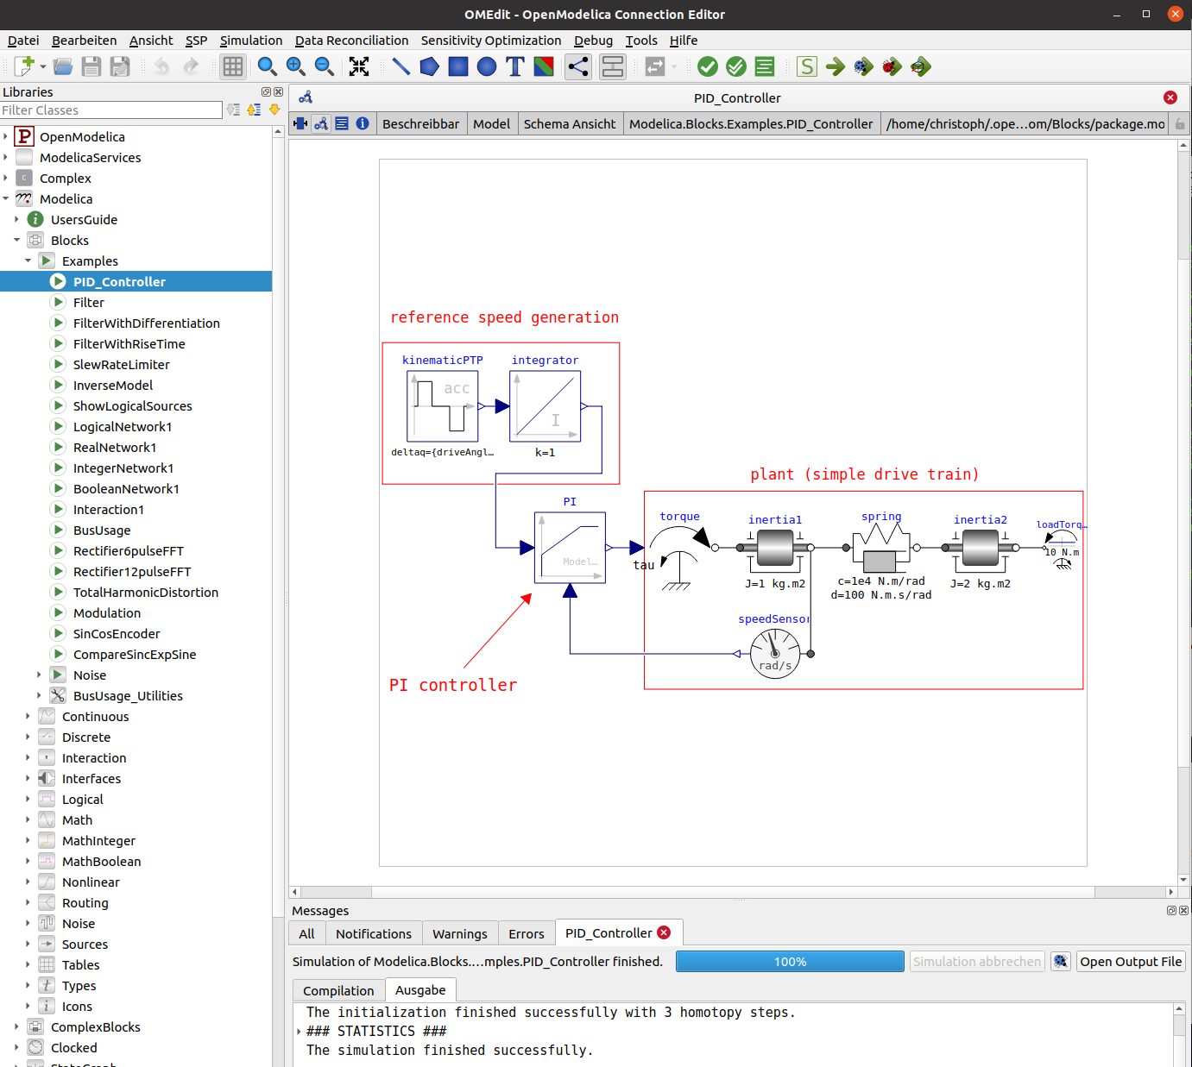Instantiate model with green list icon
Image resolution: width=1192 pixels, height=1067 pixels.
point(765,66)
